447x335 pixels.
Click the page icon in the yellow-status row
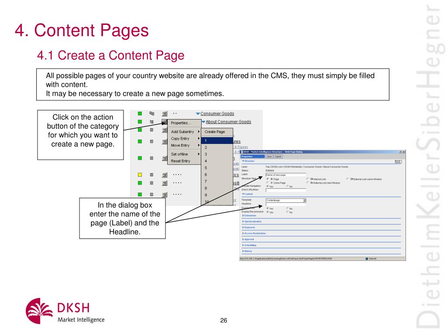[x=151, y=174]
